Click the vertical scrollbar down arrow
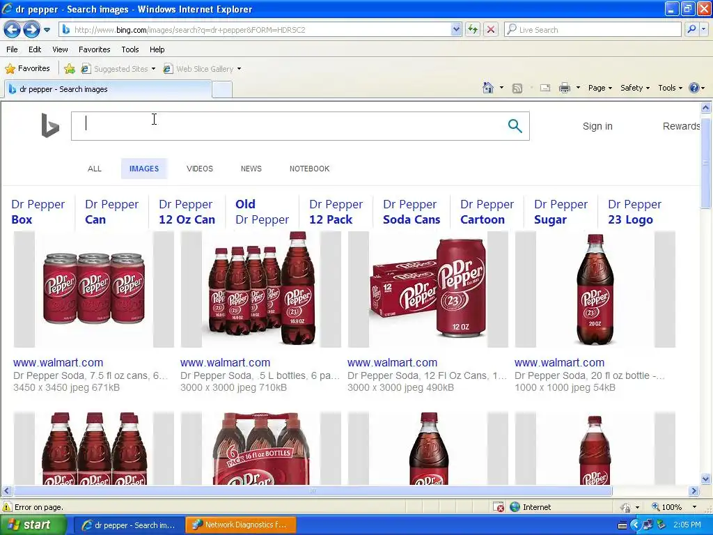The image size is (713, 535). [706, 479]
